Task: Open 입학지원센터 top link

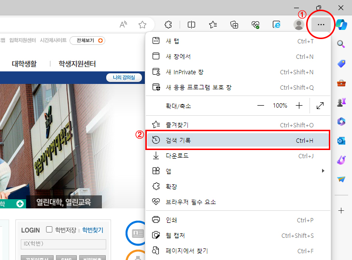Action: [22, 40]
